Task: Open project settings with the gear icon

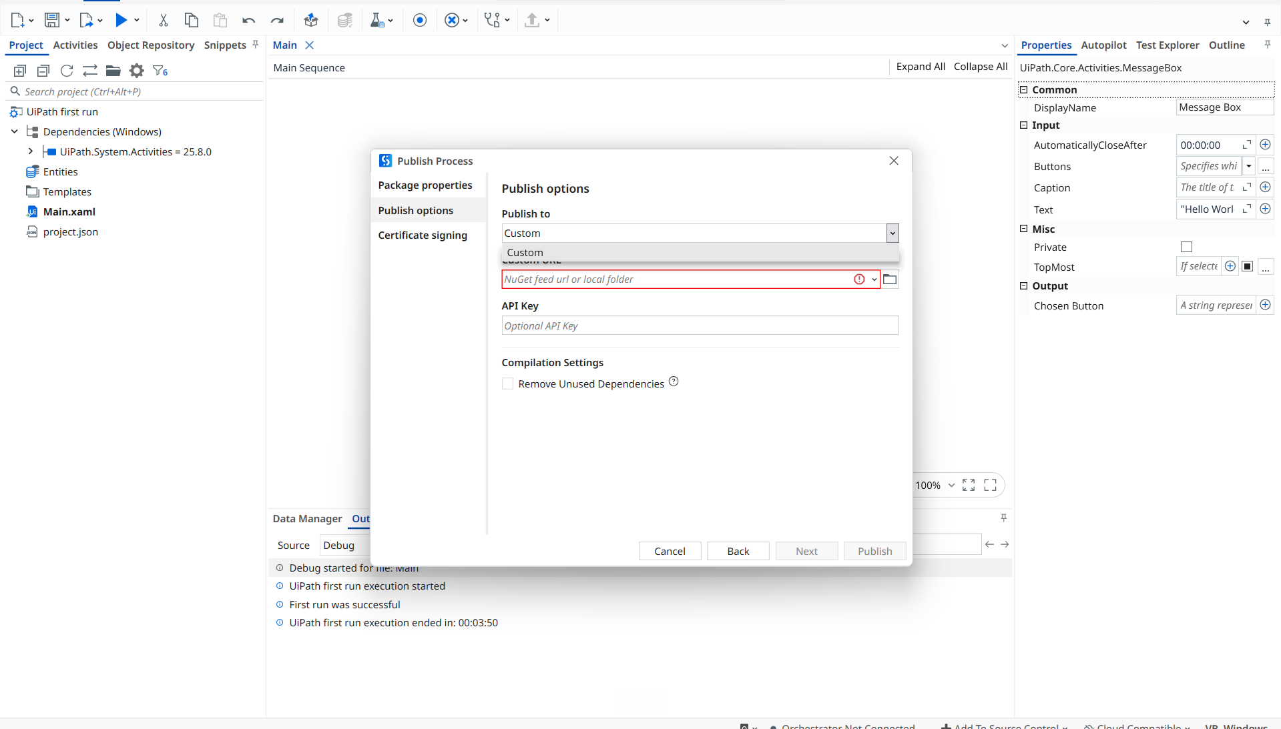Action: [136, 71]
